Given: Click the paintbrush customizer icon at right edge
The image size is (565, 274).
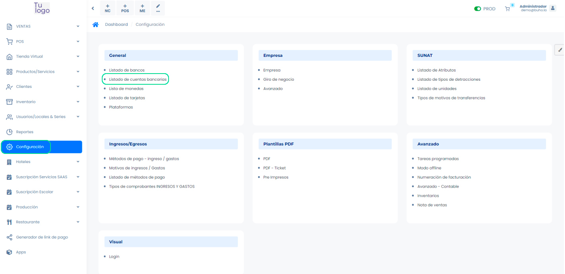Looking at the screenshot, I should click(x=560, y=50).
